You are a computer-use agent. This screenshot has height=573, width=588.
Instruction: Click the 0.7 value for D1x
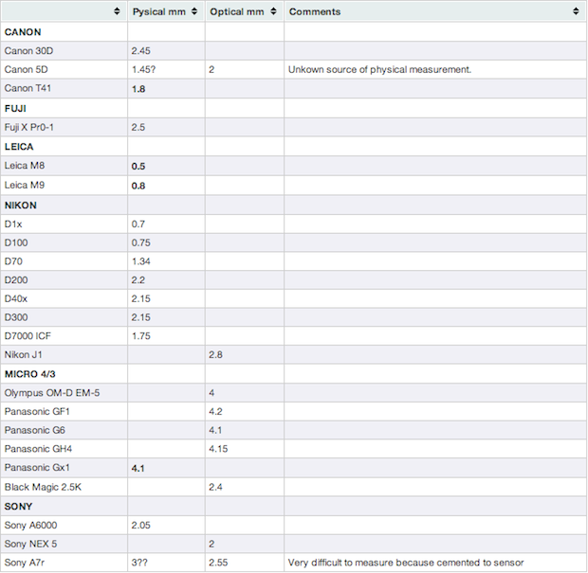(138, 224)
